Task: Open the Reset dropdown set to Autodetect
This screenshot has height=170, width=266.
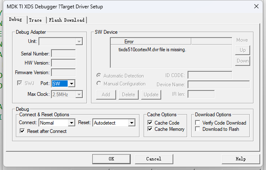Action: coord(114,123)
